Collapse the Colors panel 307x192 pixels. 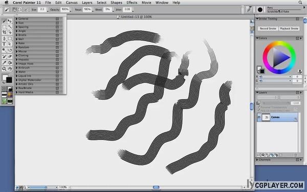pos(257,38)
